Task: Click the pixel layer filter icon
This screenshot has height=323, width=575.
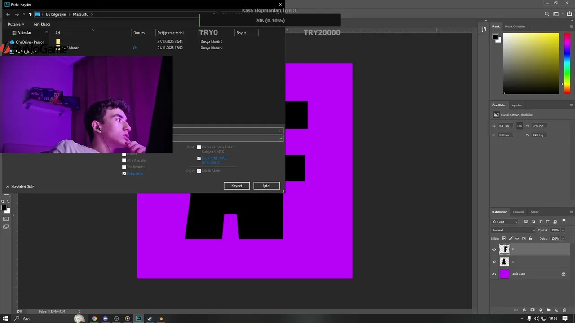Action: point(526,222)
